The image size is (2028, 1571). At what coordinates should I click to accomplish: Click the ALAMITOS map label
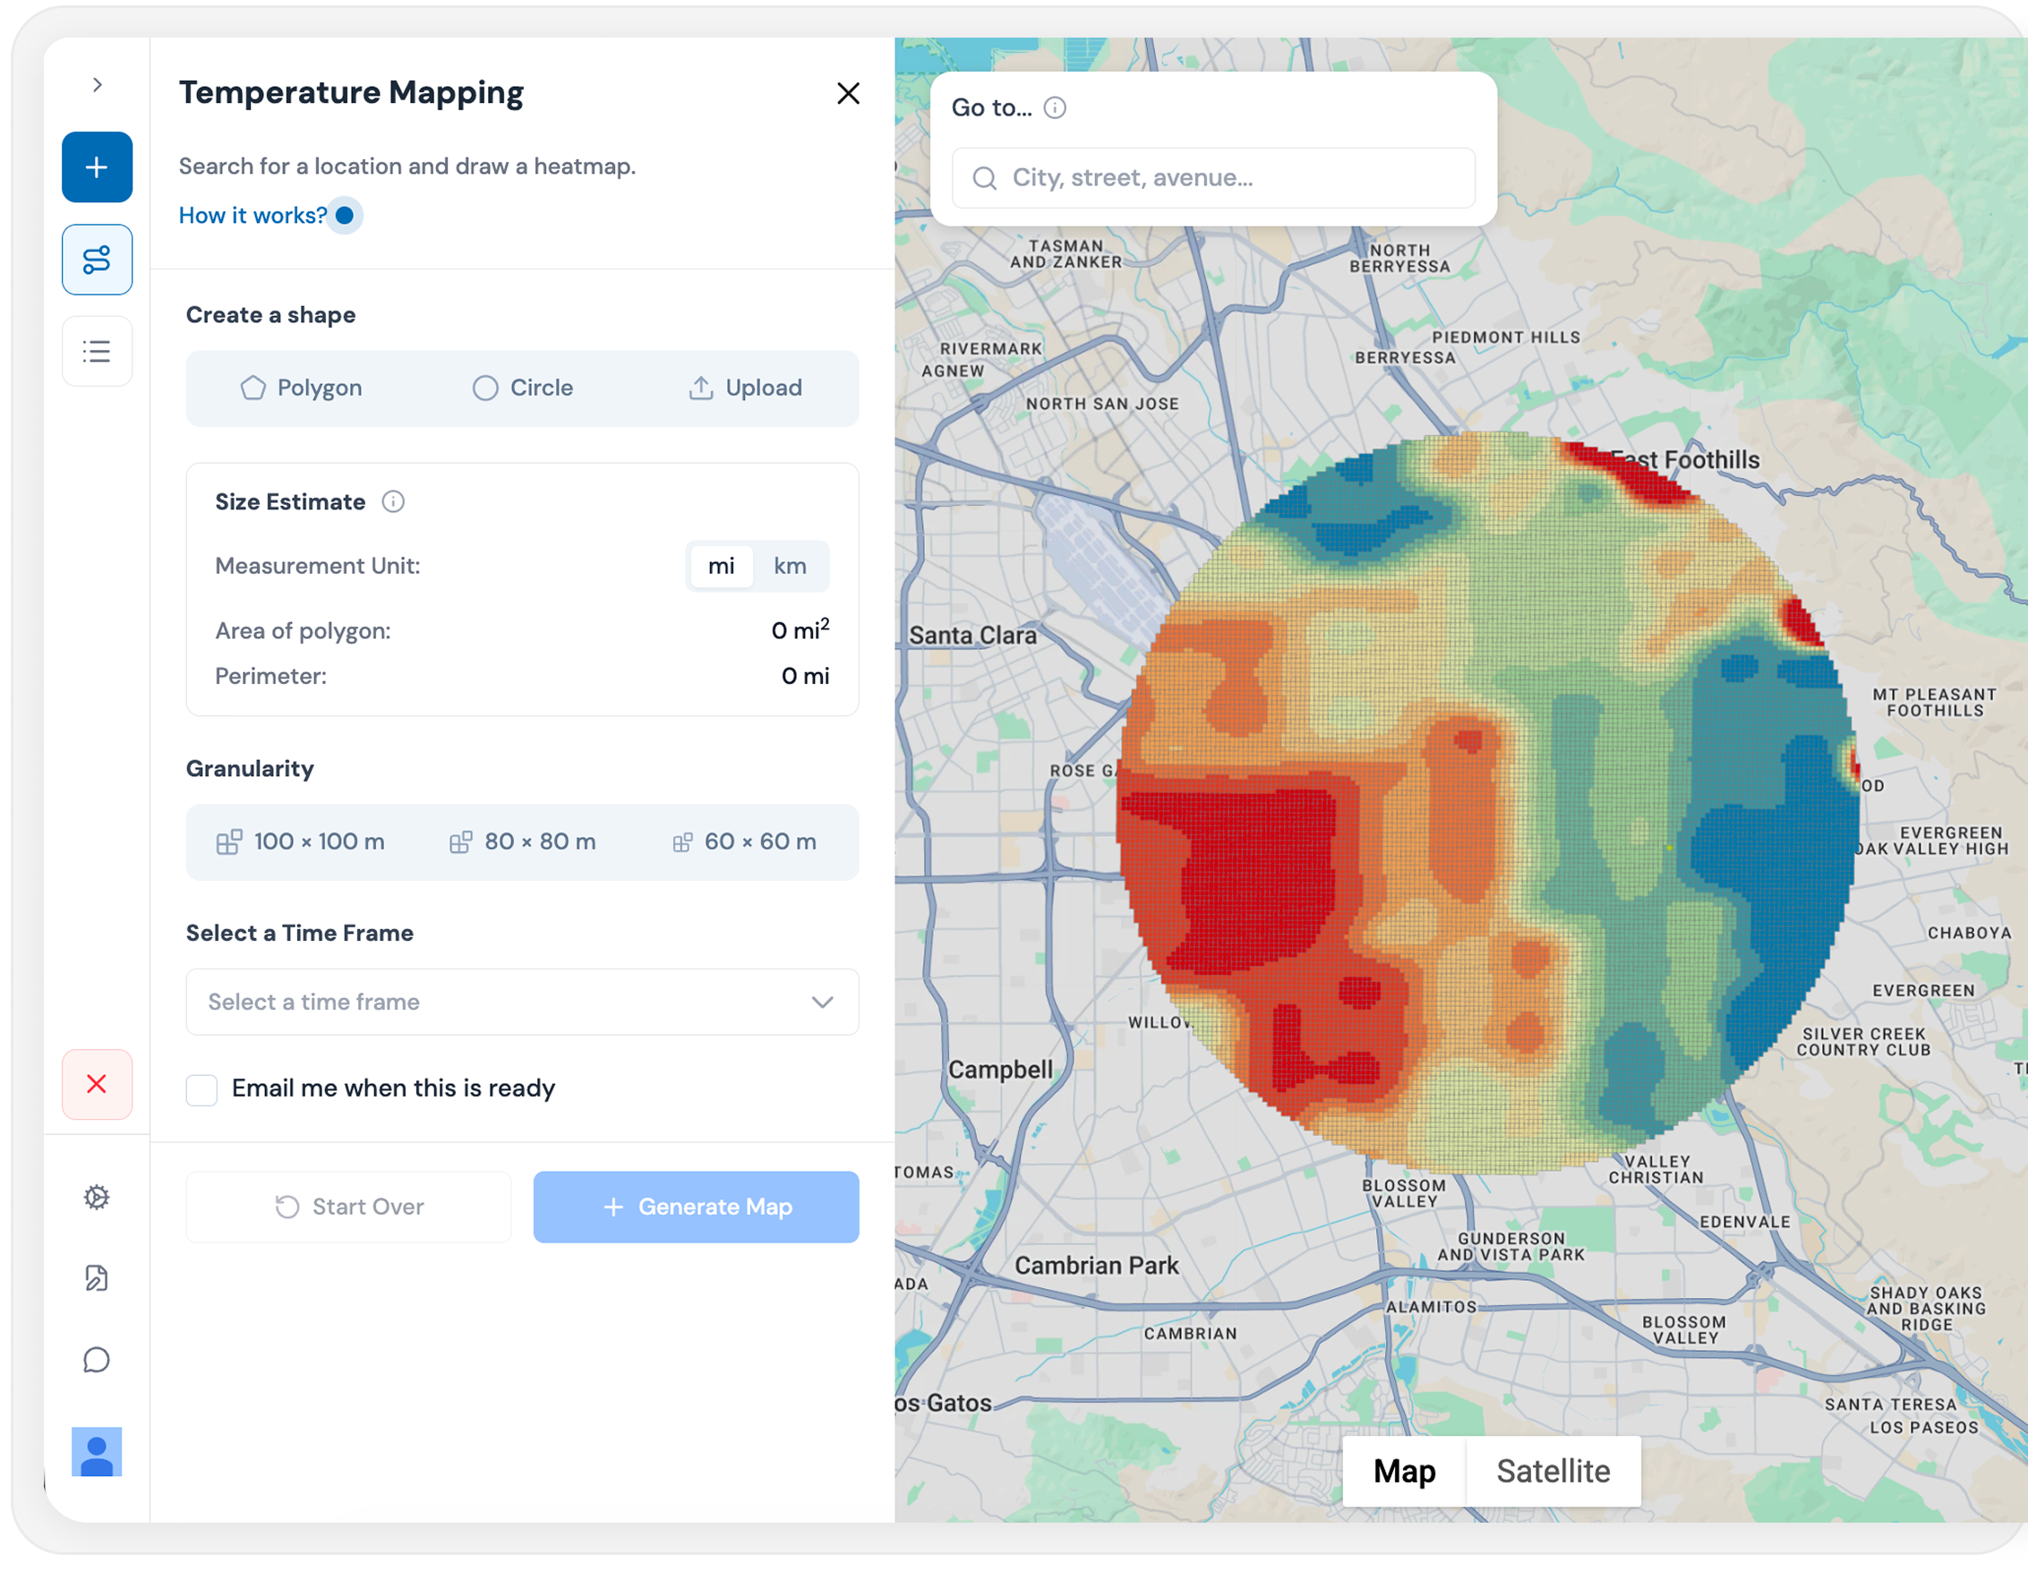(1431, 1307)
